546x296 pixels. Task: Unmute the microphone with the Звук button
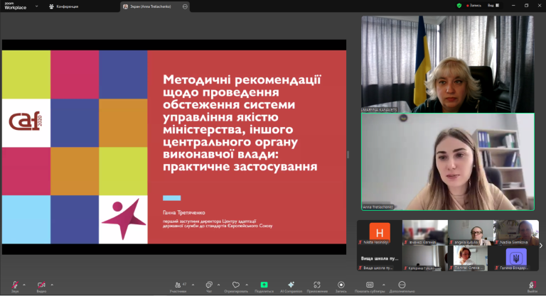[x=15, y=285]
